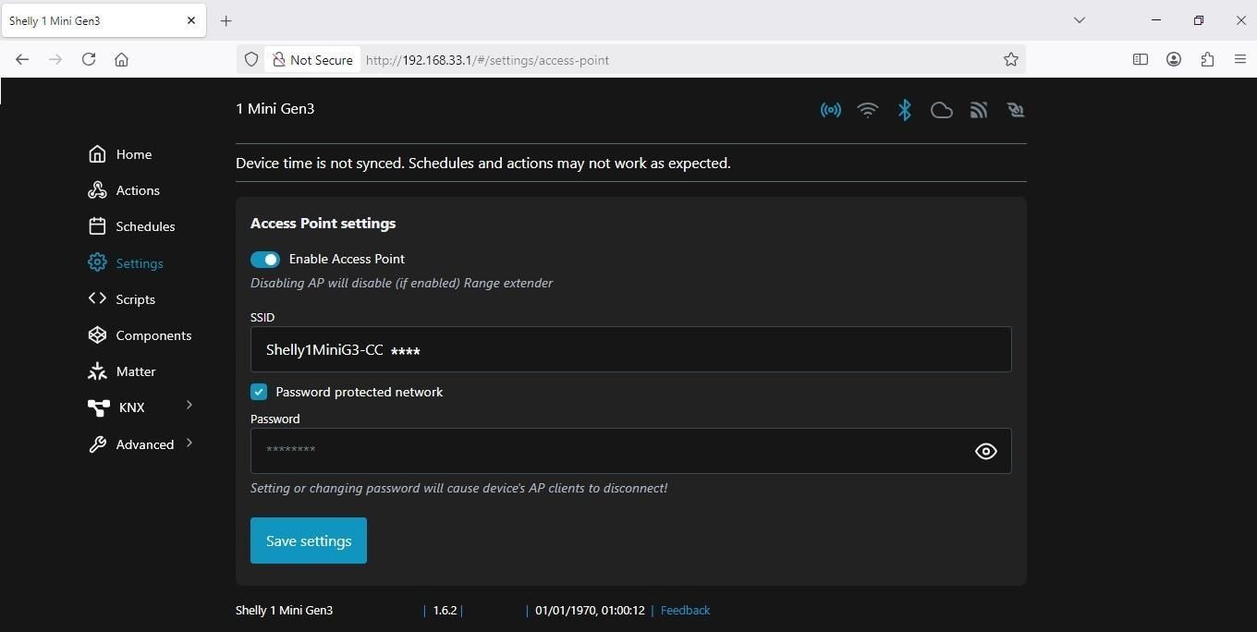Close the Shelly 1 Mini Gen3 tab

pyautogui.click(x=191, y=20)
